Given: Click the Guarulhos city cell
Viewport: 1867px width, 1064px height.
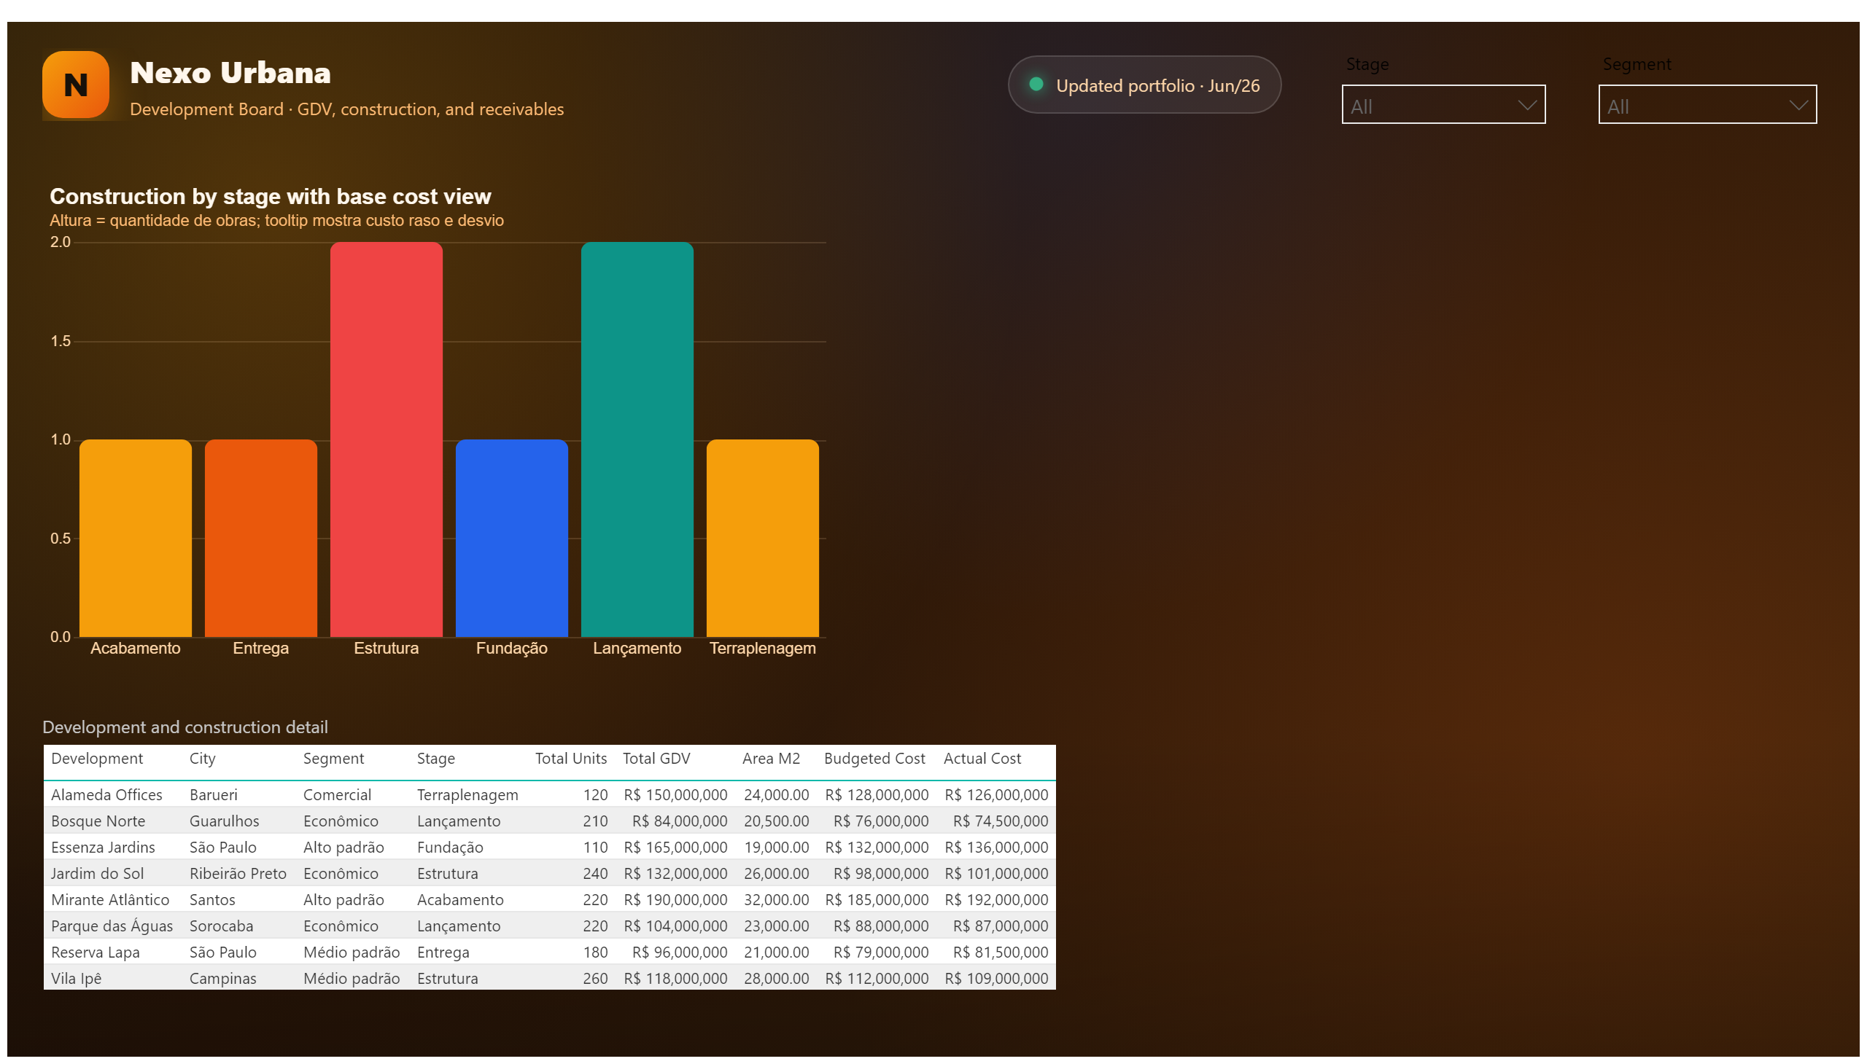Looking at the screenshot, I should click(224, 821).
